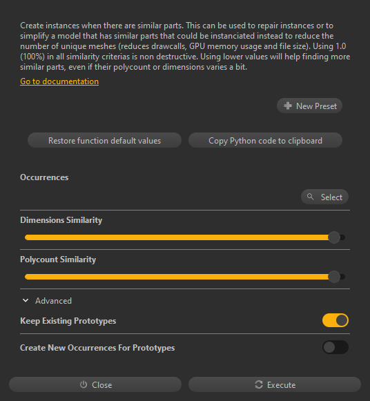Click the Polycount Similarity slider handle
This screenshot has width=370, height=401.
click(x=334, y=277)
